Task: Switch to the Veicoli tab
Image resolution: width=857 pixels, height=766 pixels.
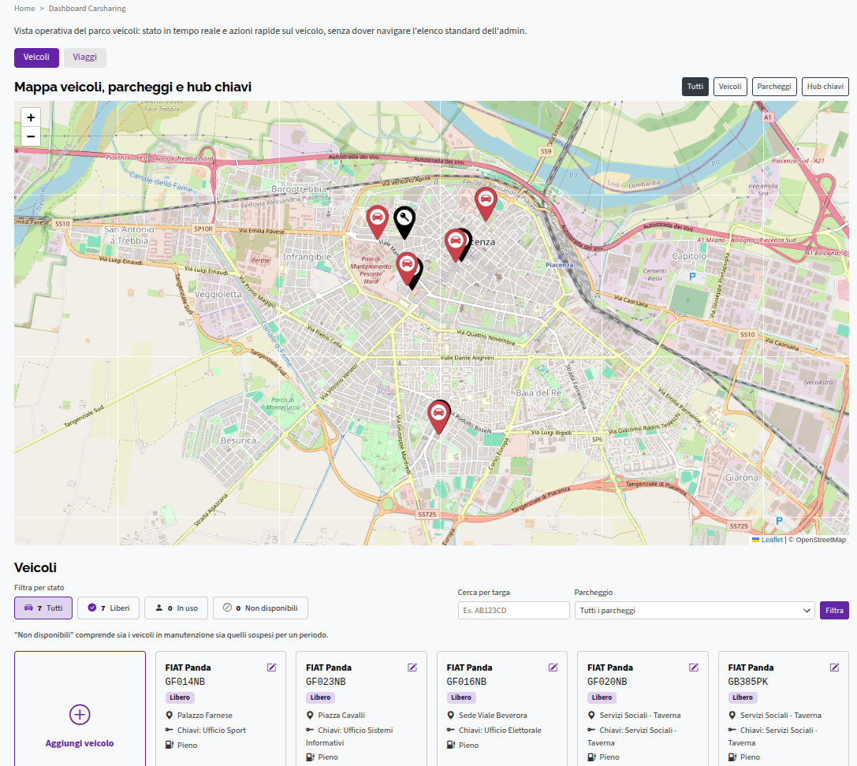Action: [36, 58]
